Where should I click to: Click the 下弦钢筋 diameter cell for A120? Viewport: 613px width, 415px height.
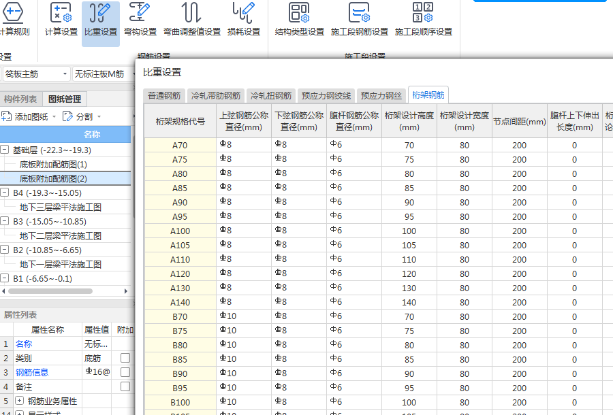(299, 273)
